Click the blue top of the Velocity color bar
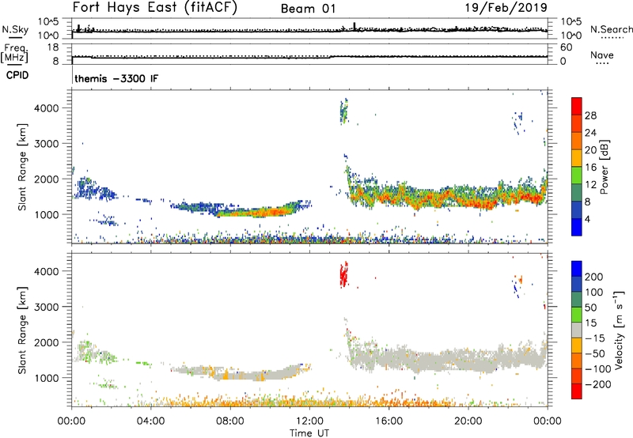Screen dimensions: 633x438 tap(577, 268)
